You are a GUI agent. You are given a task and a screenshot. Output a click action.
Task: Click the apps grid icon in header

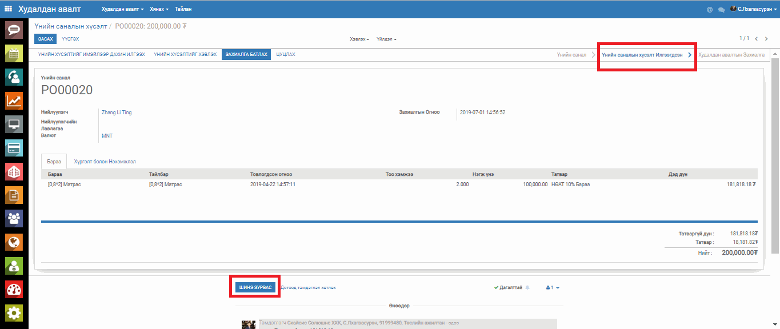point(9,9)
